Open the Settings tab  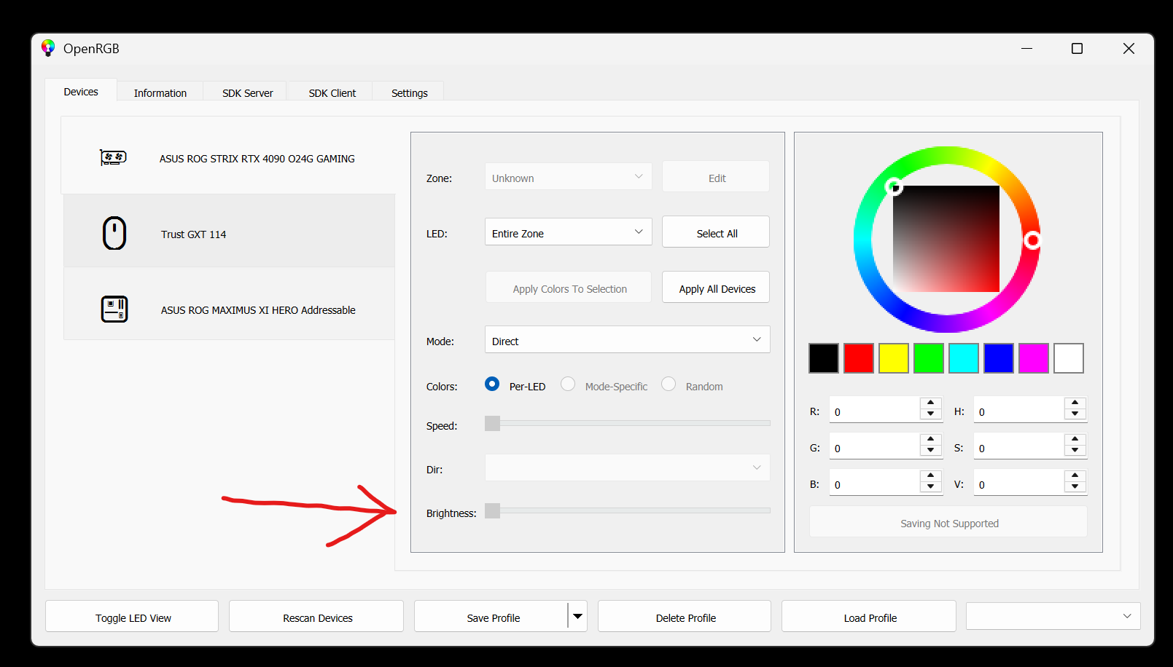pyautogui.click(x=410, y=92)
